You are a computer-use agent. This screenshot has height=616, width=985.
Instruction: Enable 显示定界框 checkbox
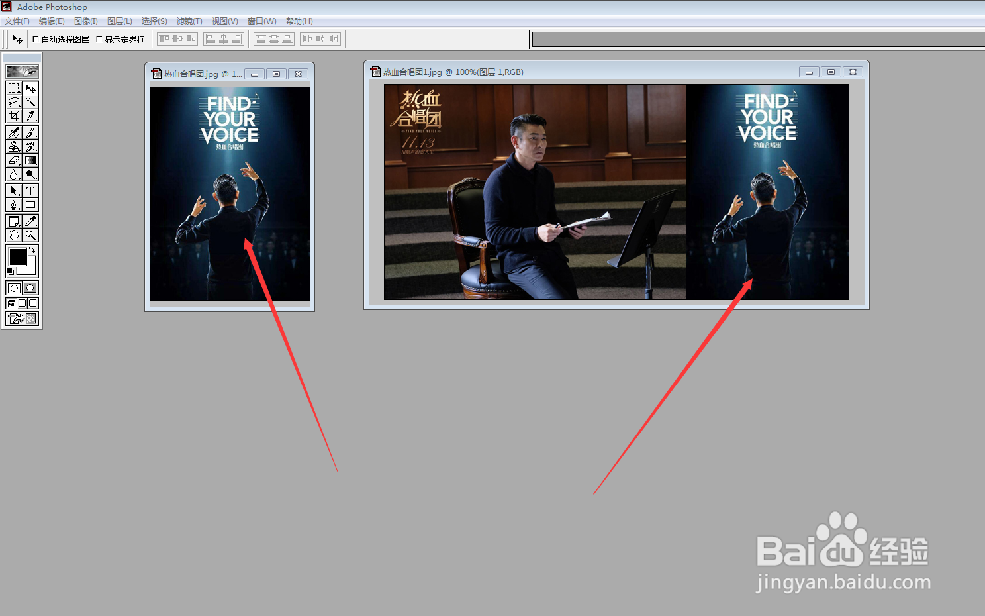[99, 39]
